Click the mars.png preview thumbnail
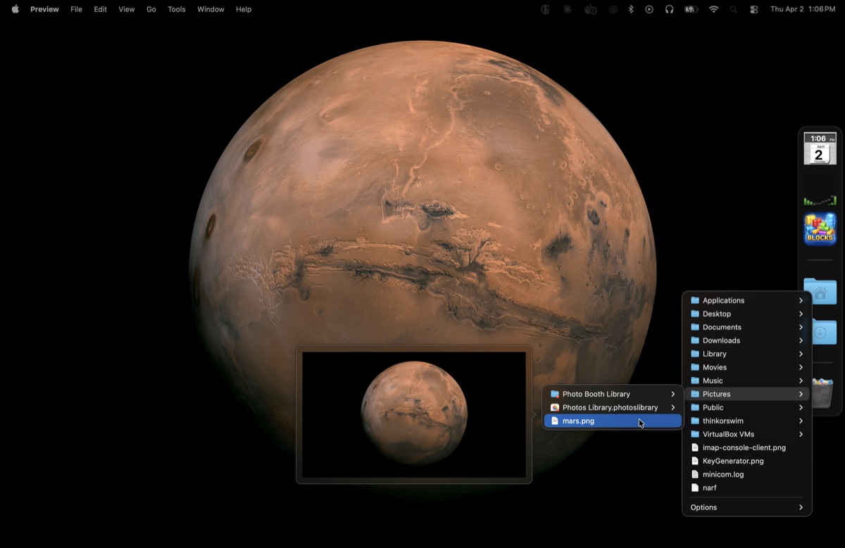The width and height of the screenshot is (845, 548). pos(414,414)
